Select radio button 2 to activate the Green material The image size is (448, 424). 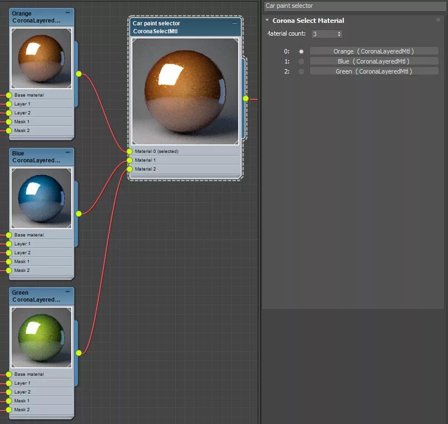[x=301, y=71]
